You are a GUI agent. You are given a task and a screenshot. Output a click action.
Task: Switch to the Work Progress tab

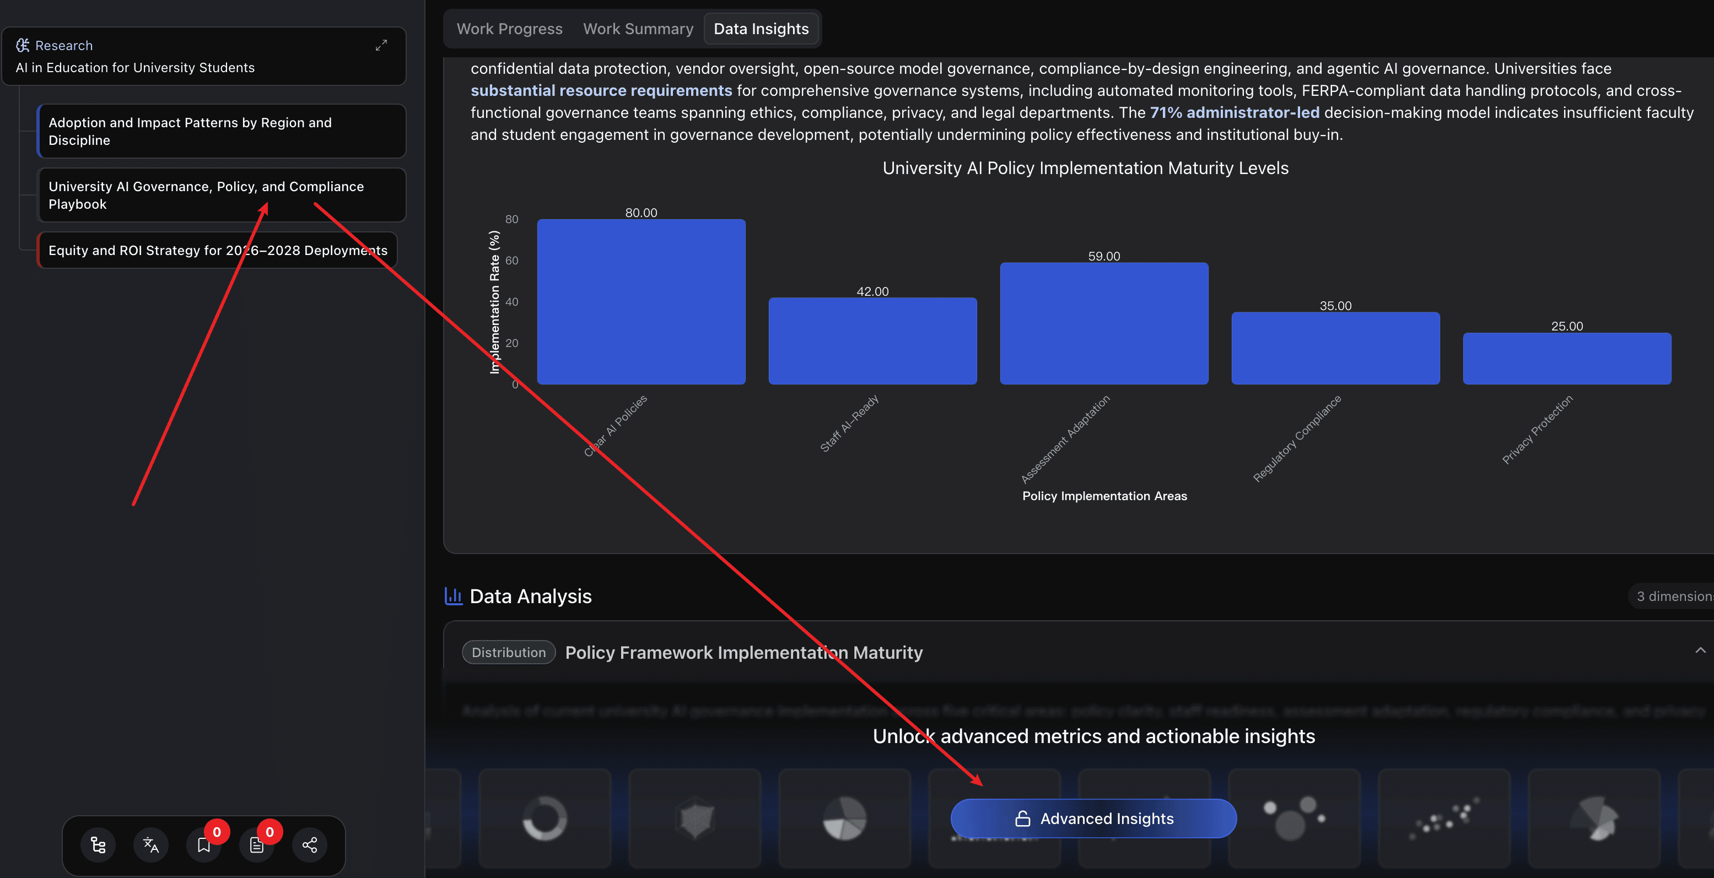coord(509,29)
